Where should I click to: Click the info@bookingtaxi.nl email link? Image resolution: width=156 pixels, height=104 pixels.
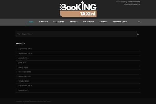point(132,4)
